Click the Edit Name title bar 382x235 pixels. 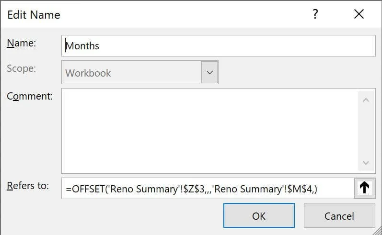156,14
